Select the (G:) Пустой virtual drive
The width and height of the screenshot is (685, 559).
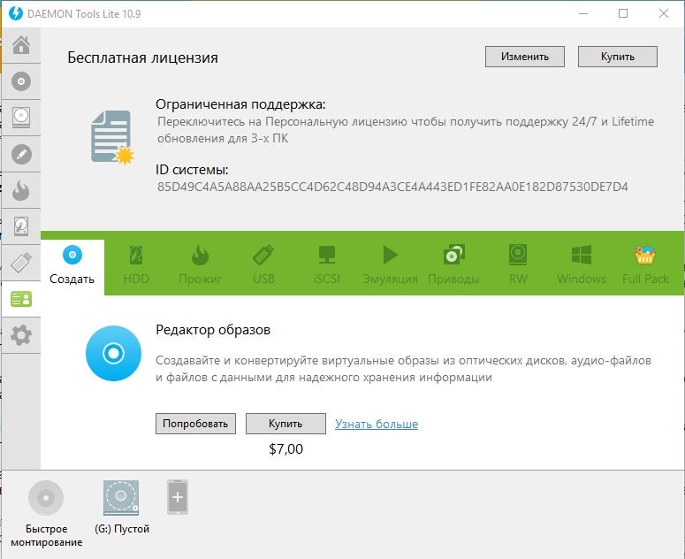point(121,498)
